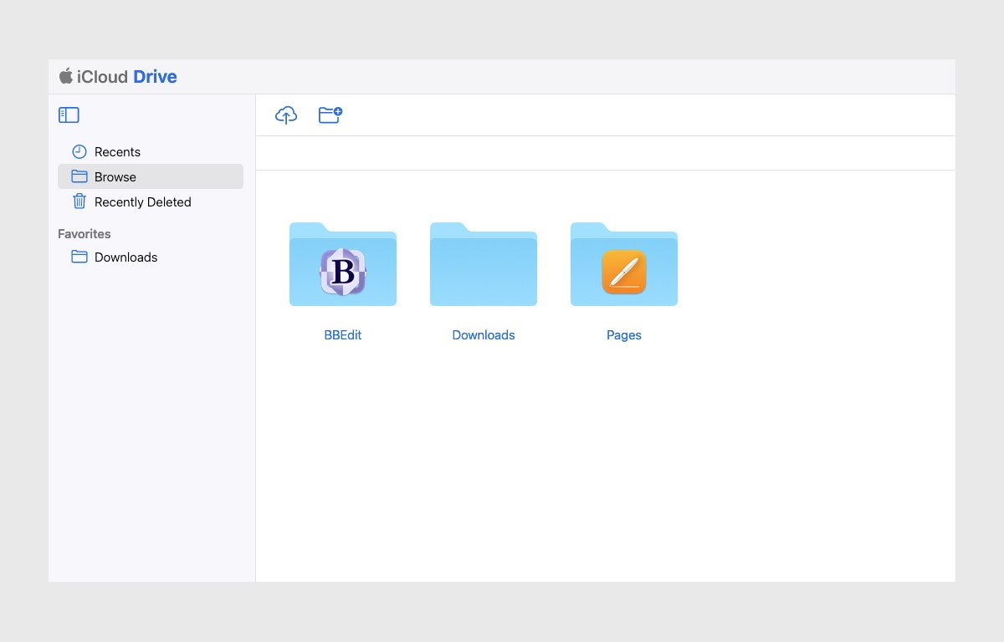Image resolution: width=1004 pixels, height=642 pixels.
Task: Open Recently Deleted in sidebar
Action: pyautogui.click(x=151, y=201)
